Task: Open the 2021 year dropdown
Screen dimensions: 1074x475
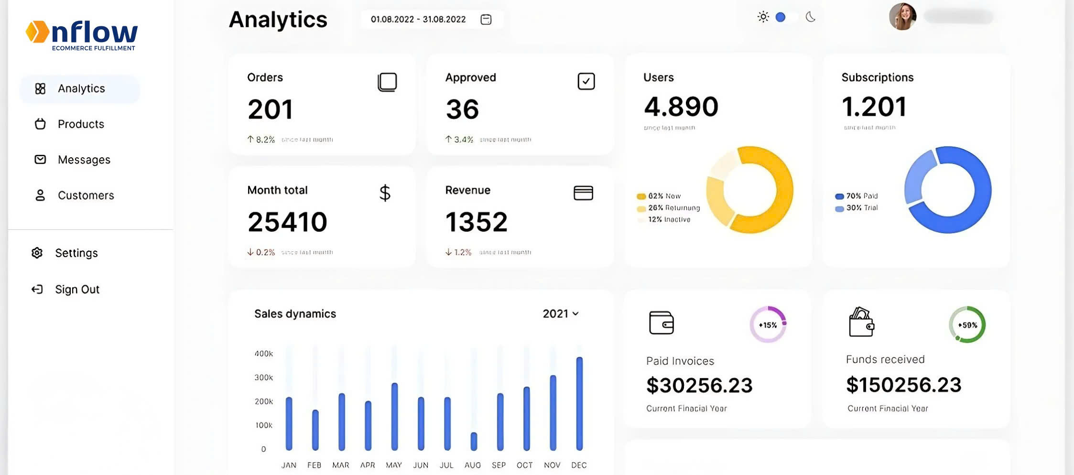Action: (x=561, y=313)
